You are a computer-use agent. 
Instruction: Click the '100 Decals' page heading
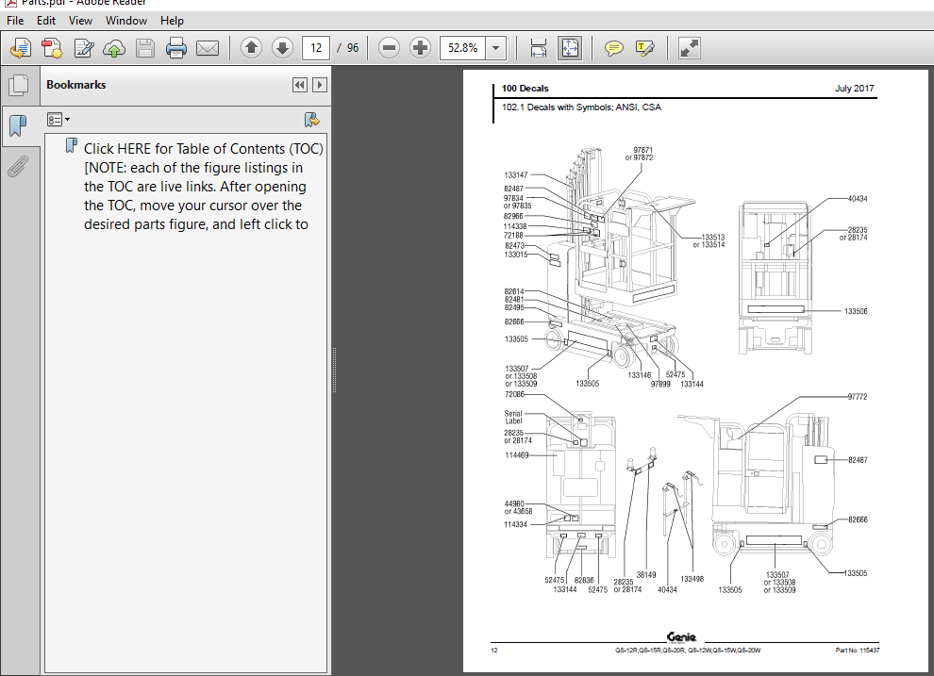pyautogui.click(x=525, y=88)
